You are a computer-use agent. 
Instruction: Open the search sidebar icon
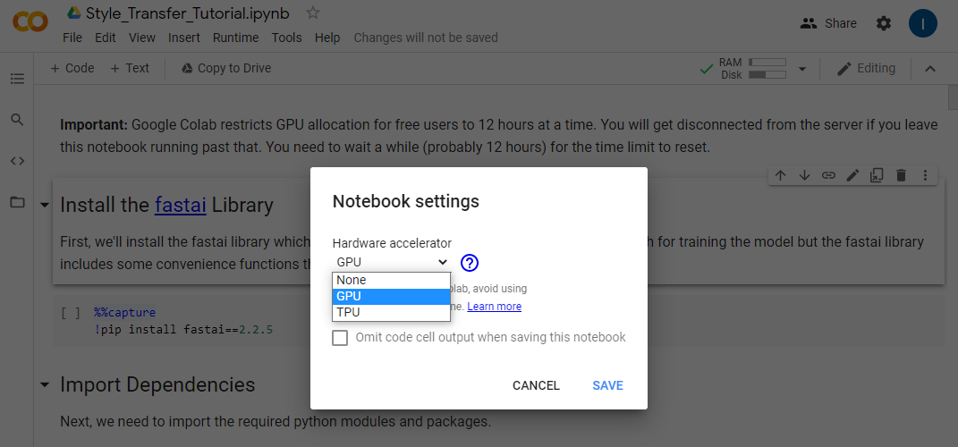tap(17, 119)
